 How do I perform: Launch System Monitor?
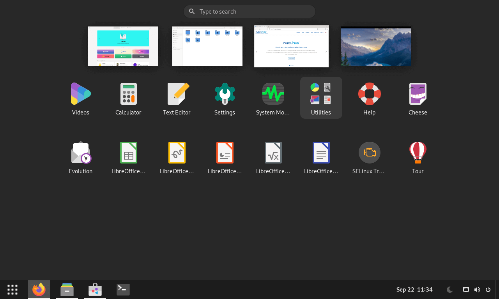coord(273,98)
